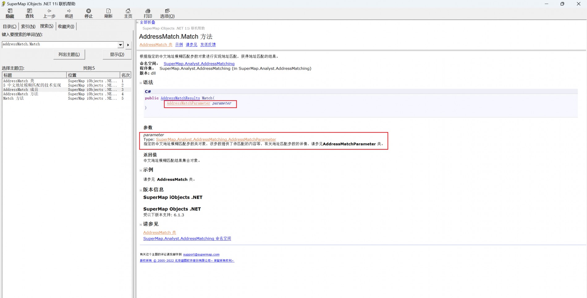Click the Stop (停止) toolbar icon
587x298 pixels.
tap(89, 13)
